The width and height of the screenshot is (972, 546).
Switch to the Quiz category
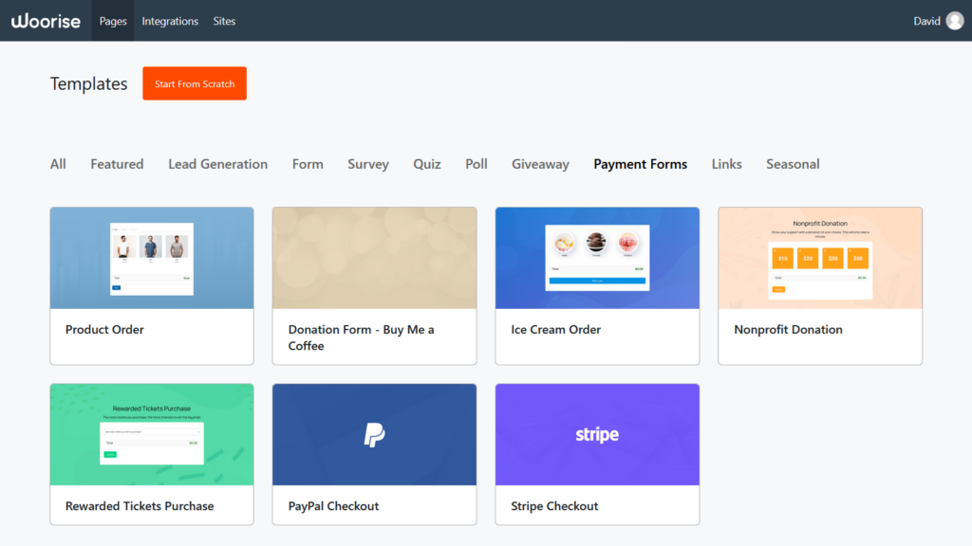426,164
